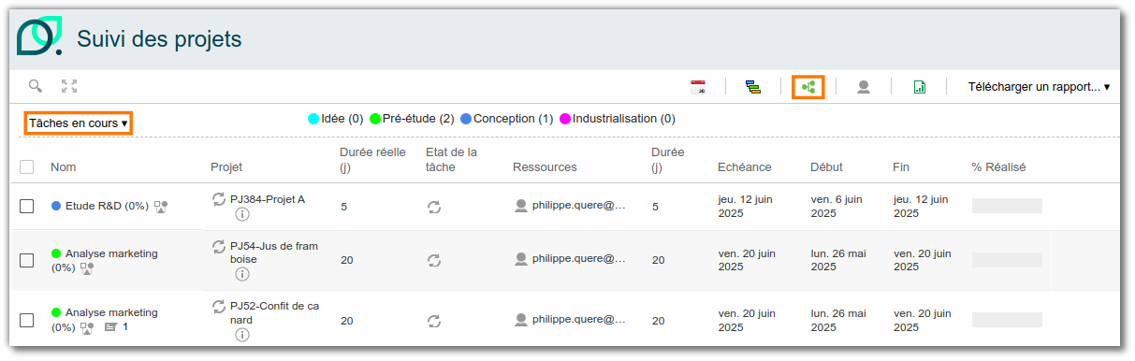Sort by the Echéance column header
Viewport: 1135px width, 361px height.
745,167
